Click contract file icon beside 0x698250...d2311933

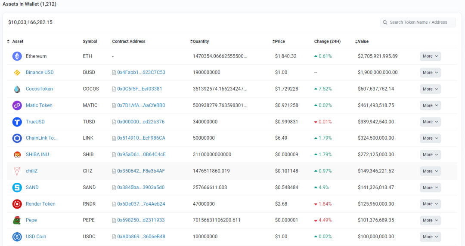tap(114, 220)
